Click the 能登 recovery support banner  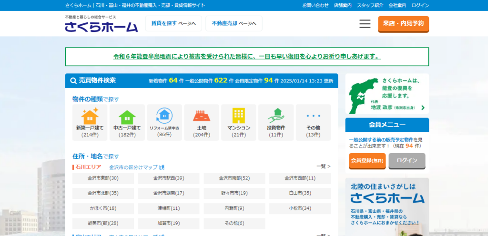tap(387, 94)
